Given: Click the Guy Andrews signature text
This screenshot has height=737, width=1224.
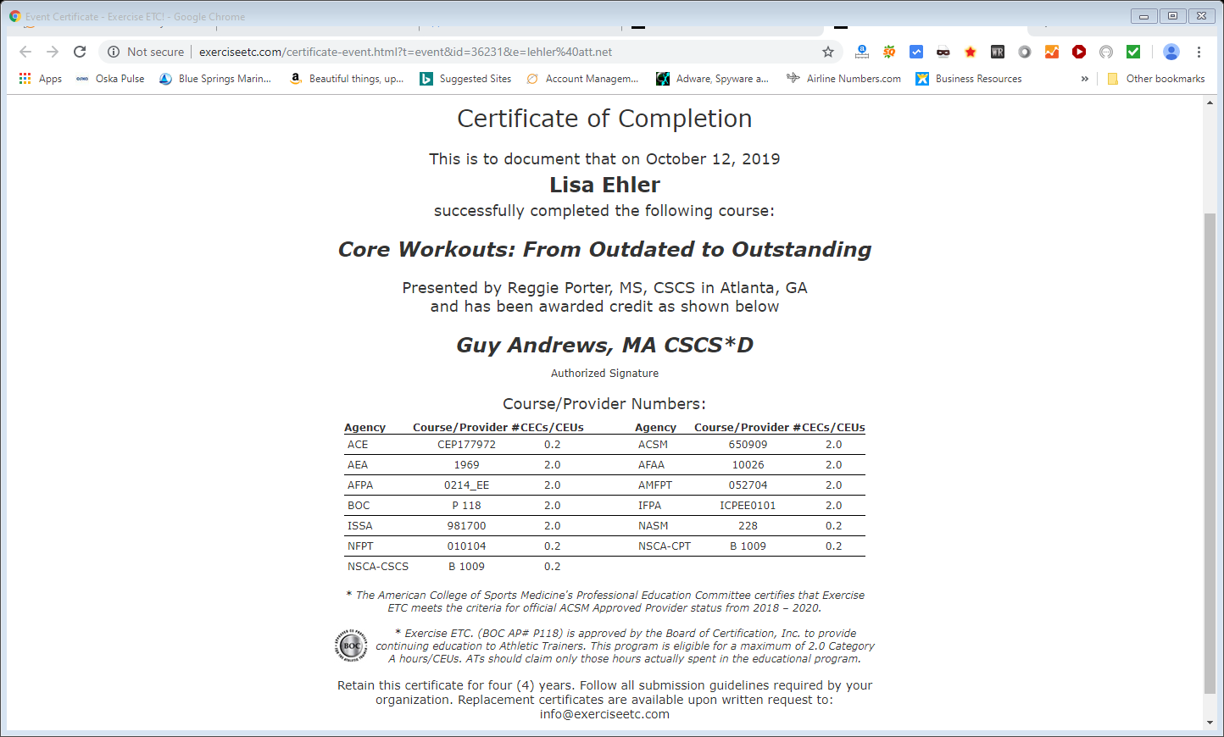Looking at the screenshot, I should click(604, 345).
